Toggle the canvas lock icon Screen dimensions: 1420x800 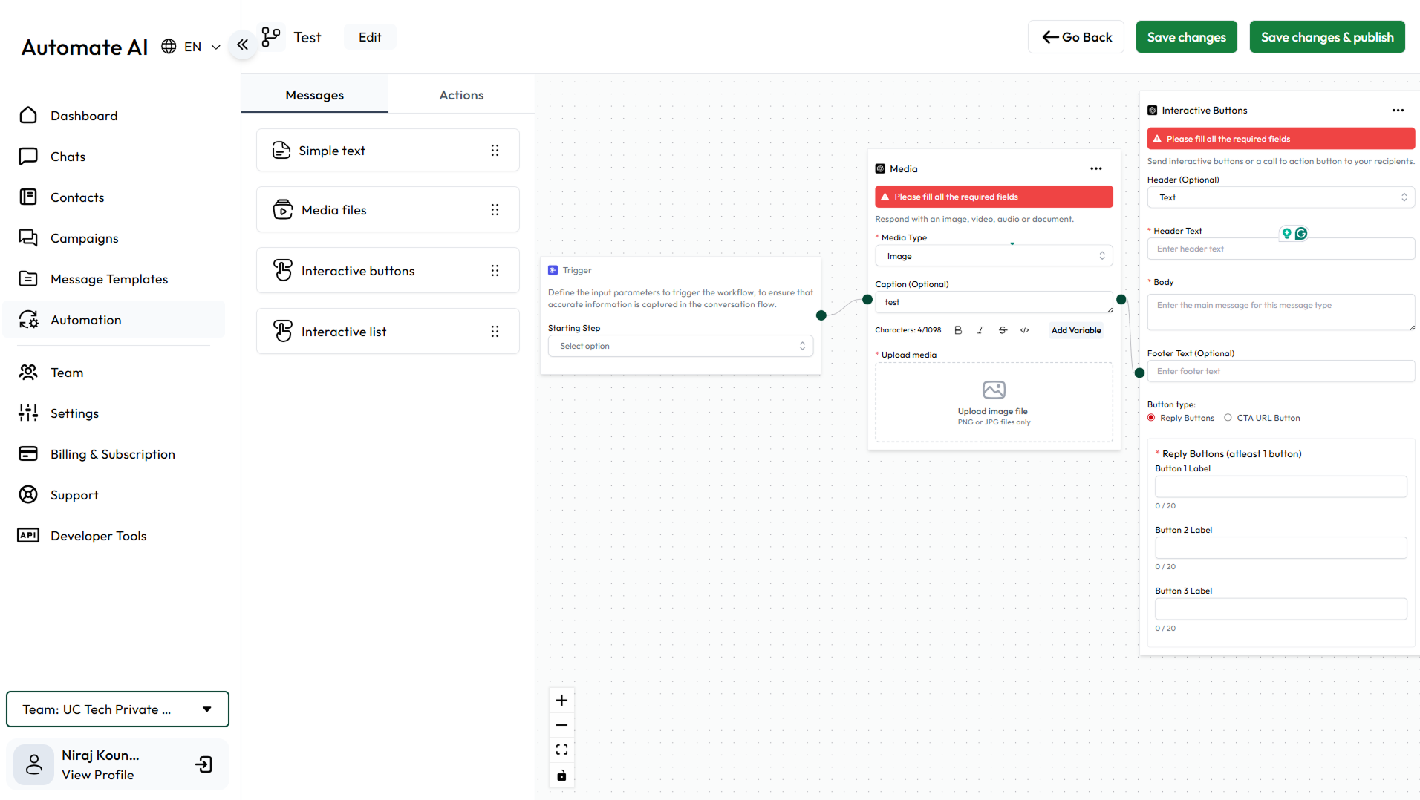click(561, 776)
